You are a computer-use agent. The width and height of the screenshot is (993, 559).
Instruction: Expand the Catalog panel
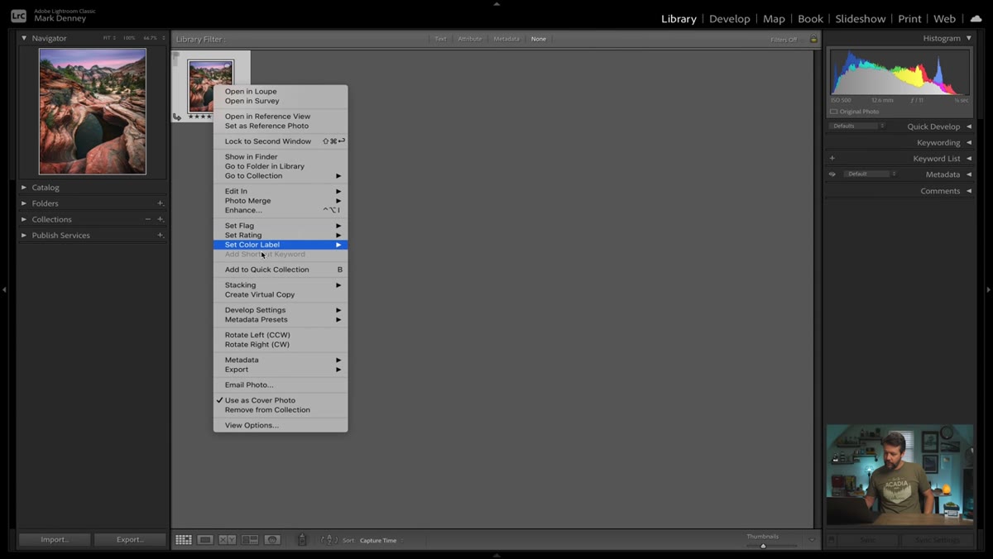(x=24, y=188)
